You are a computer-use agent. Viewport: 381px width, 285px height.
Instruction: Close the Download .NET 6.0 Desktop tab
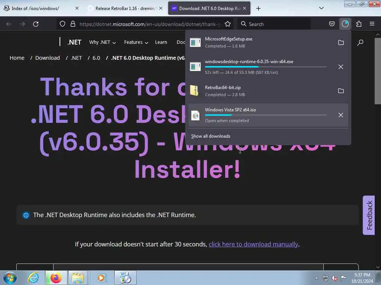click(244, 8)
